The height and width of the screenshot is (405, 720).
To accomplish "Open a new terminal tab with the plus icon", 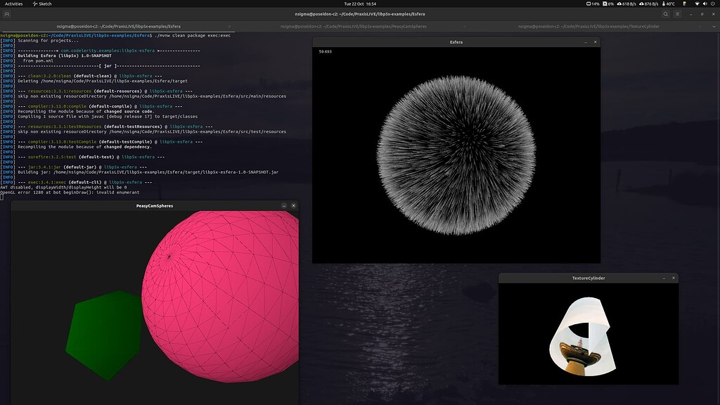I will tap(8, 14).
